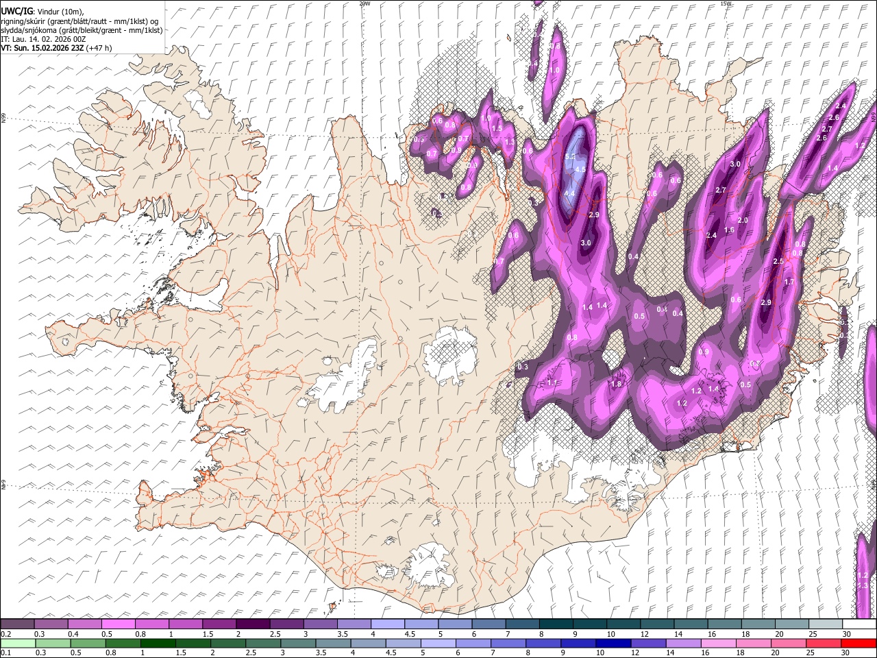
Task: Click the '4.4' value on the map
Action: (569, 194)
